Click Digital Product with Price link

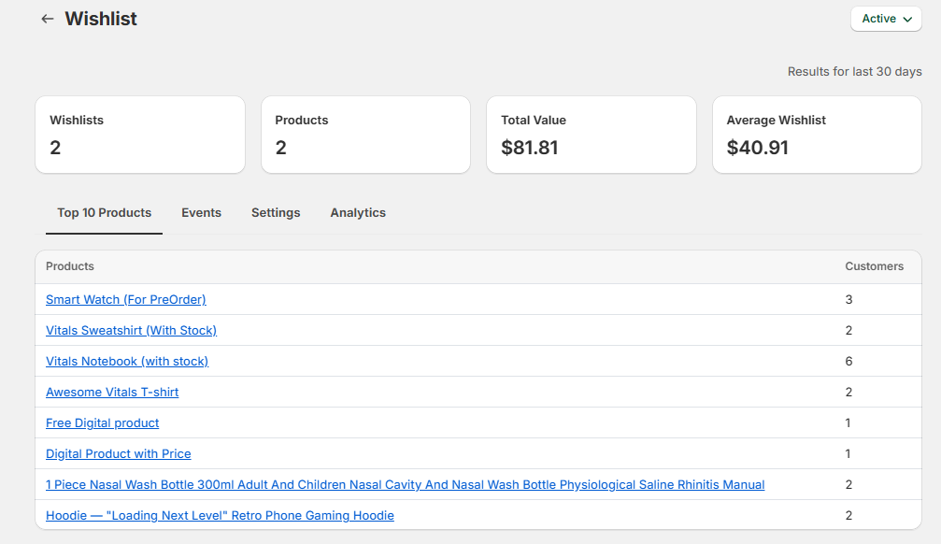click(x=118, y=454)
